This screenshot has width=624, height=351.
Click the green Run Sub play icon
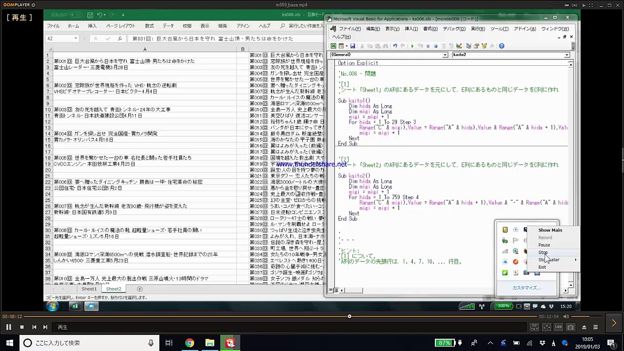(412, 46)
